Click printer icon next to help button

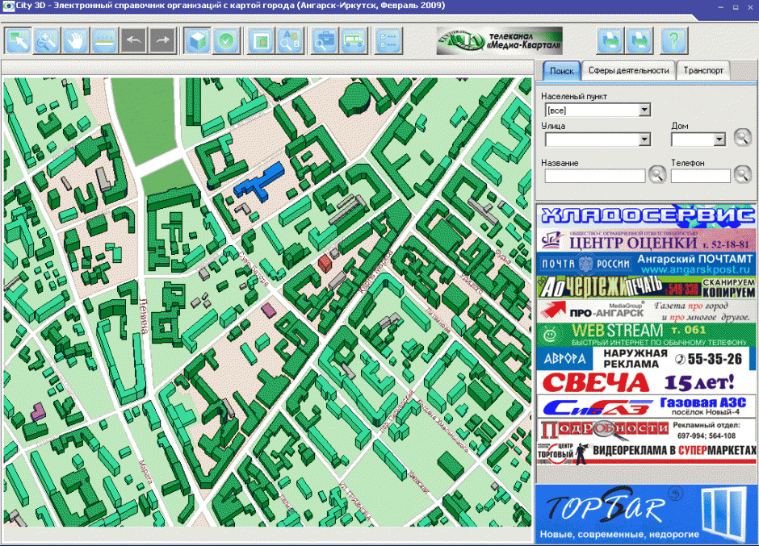click(639, 40)
